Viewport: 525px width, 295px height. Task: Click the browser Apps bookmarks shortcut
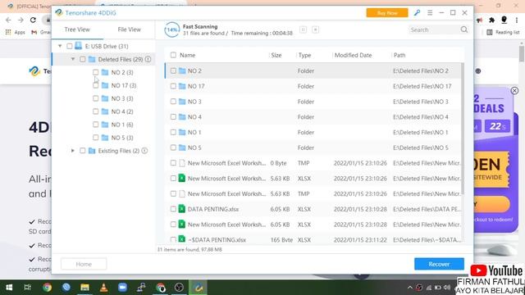click(x=16, y=32)
